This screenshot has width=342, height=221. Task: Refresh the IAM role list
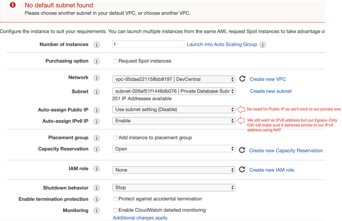[x=242, y=169]
